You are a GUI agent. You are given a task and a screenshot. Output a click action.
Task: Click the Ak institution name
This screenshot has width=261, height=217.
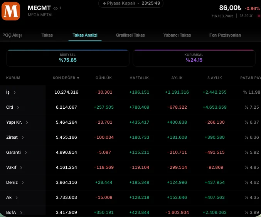click(9, 197)
